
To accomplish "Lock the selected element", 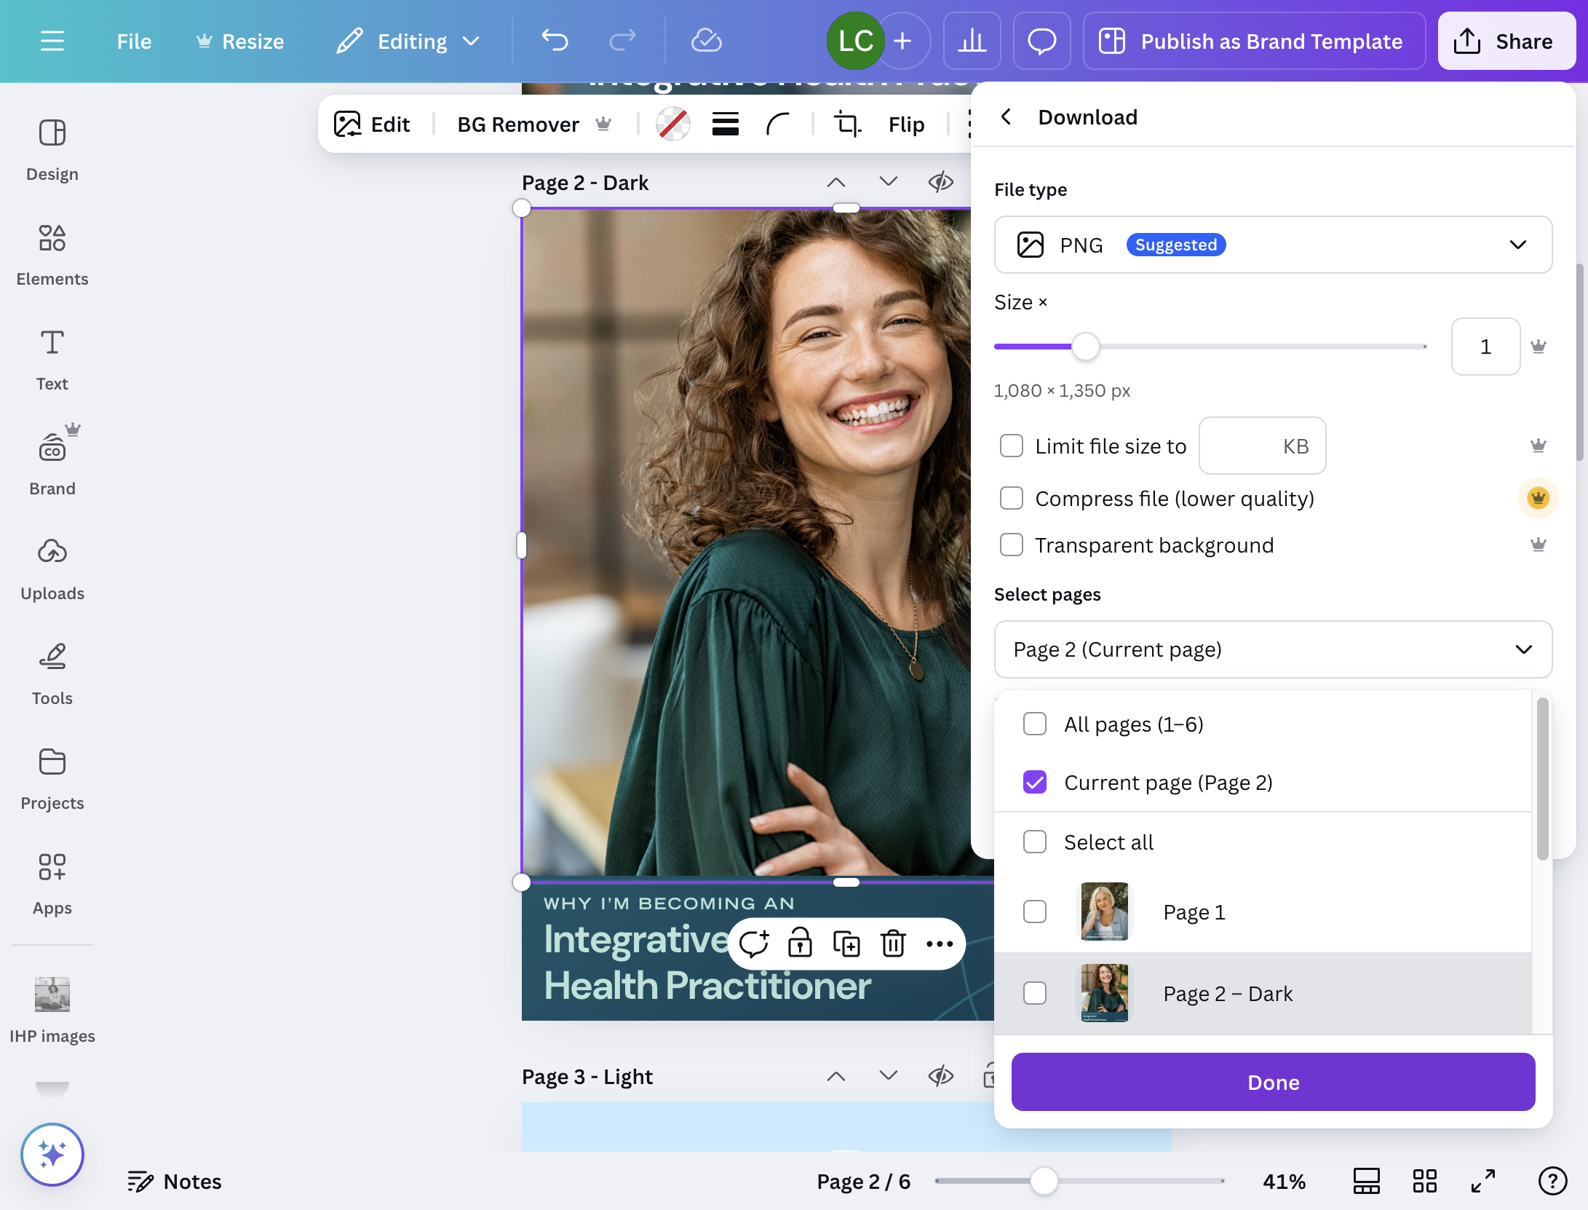I will [800, 944].
